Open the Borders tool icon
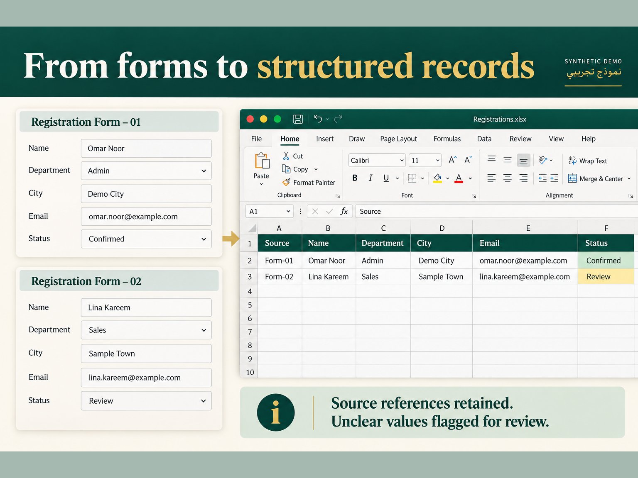This screenshot has height=478, width=638. [x=412, y=178]
